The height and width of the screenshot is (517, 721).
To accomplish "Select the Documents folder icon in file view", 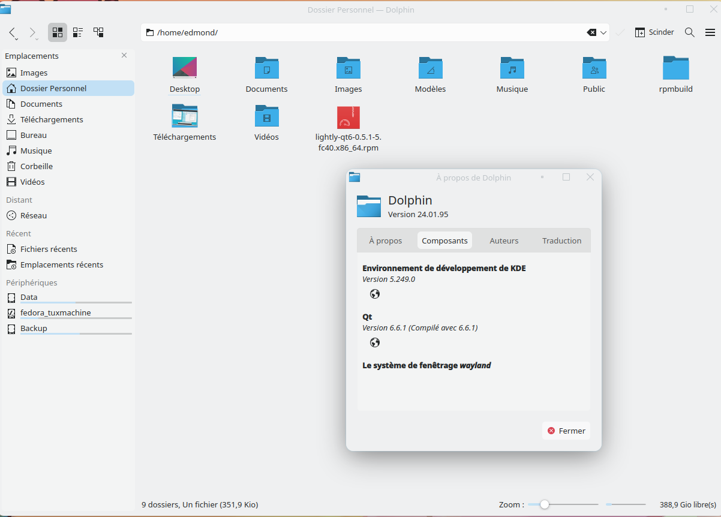I will coord(266,68).
